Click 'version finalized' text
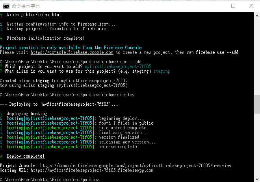This screenshot has width=260, height=182. click(x=119, y=137)
